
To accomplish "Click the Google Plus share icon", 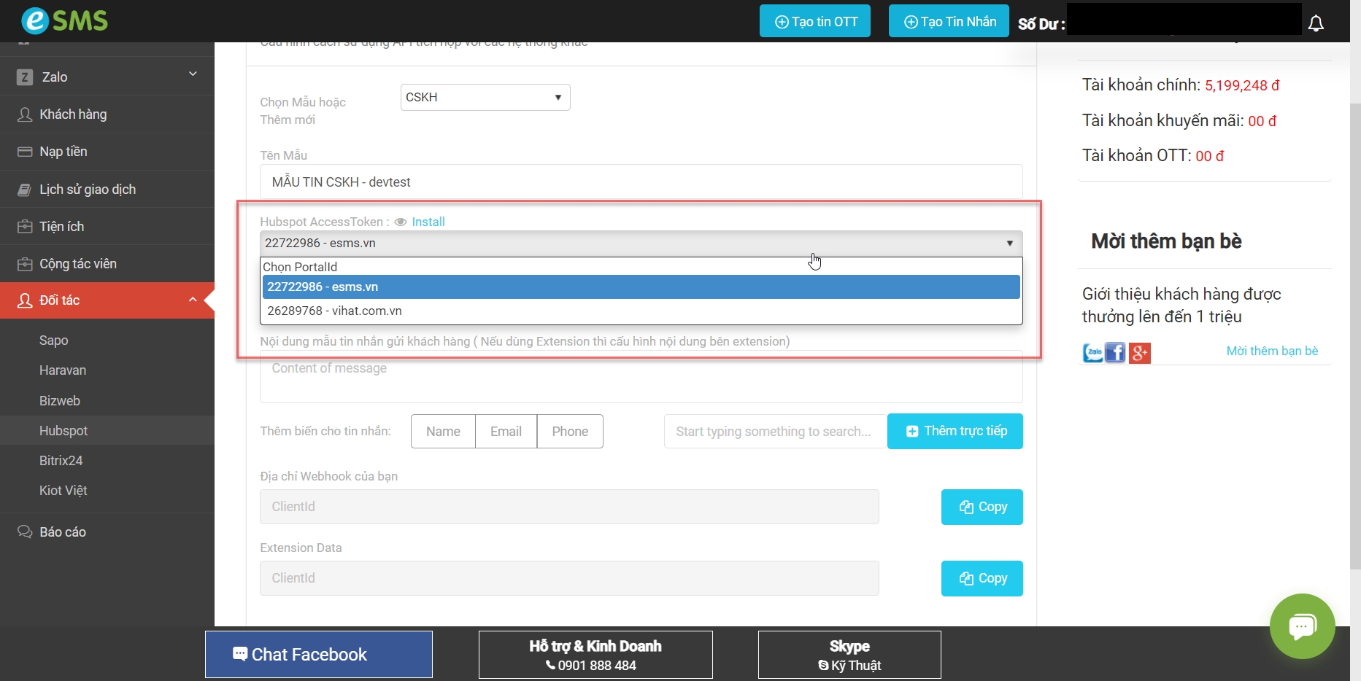I will 1139,353.
